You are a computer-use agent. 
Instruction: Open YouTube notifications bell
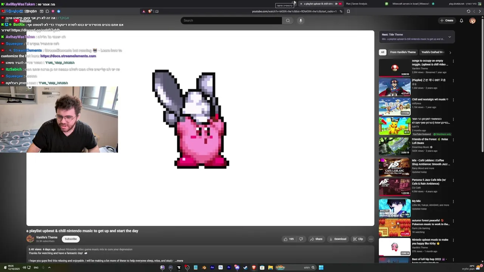click(461, 20)
